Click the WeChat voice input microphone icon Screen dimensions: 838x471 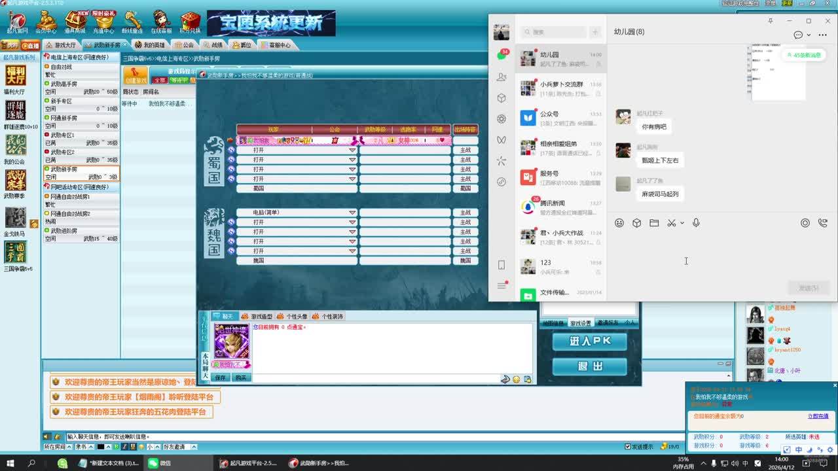pos(696,223)
